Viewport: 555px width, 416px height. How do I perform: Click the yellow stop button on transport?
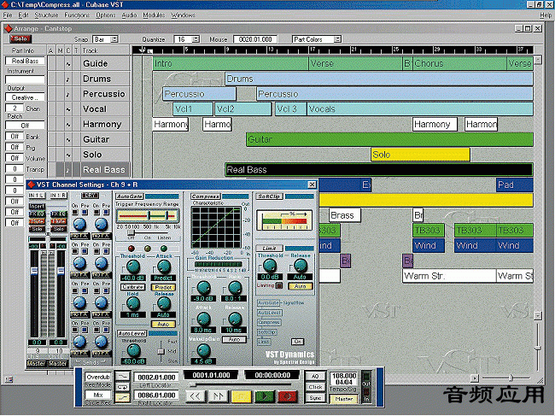(241, 396)
